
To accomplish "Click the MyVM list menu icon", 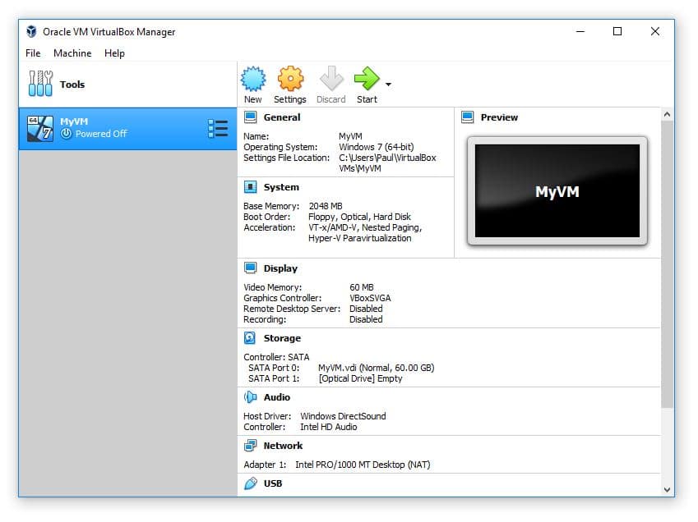I will click(218, 129).
